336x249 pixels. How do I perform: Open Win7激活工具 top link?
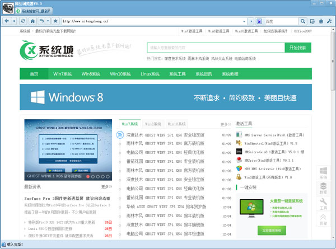(192, 31)
